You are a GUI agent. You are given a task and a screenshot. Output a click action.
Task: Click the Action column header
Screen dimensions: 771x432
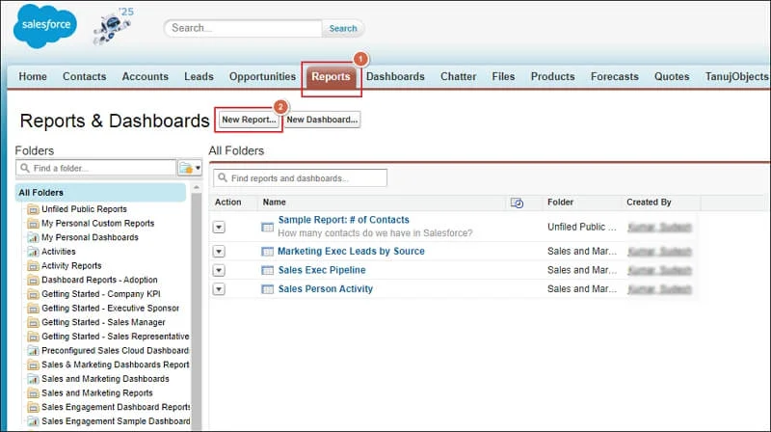coord(227,202)
